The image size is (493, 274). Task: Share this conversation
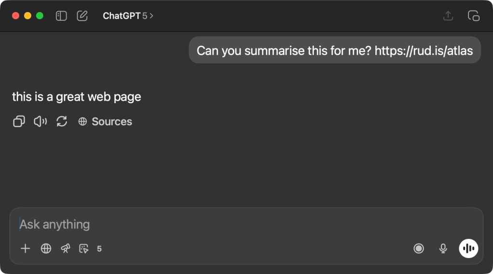(448, 16)
